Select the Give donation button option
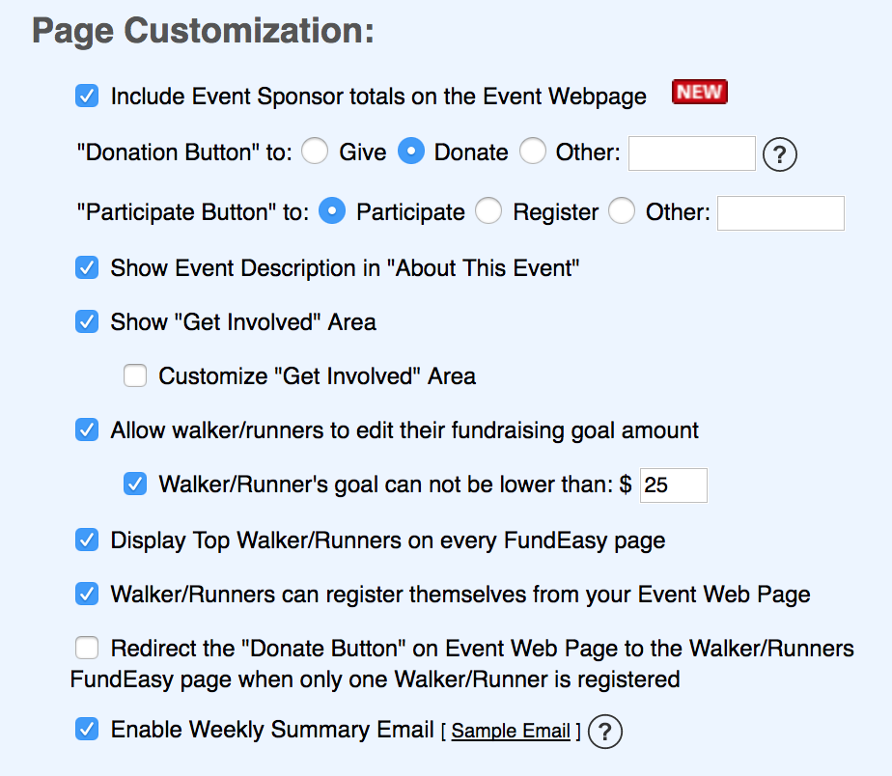The height and width of the screenshot is (776, 892). (x=315, y=152)
